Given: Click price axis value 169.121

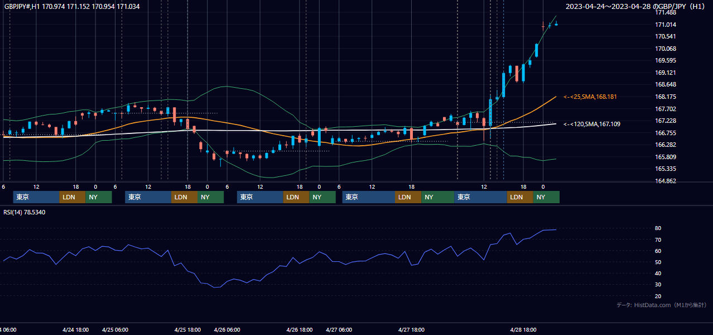Looking at the screenshot, I should pos(666,73).
